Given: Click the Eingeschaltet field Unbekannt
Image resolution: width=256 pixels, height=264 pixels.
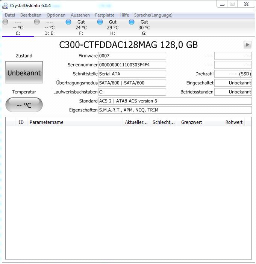Looking at the screenshot, I should 233,83.
